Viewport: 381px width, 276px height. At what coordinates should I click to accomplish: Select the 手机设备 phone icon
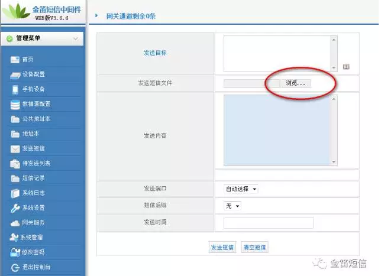click(15, 89)
